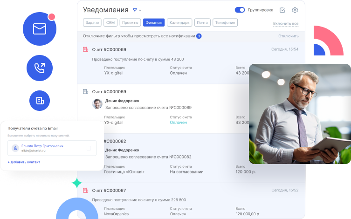Click the + Добавить контакт link
Viewport: 351px width, 219px height.
pyautogui.click(x=24, y=162)
